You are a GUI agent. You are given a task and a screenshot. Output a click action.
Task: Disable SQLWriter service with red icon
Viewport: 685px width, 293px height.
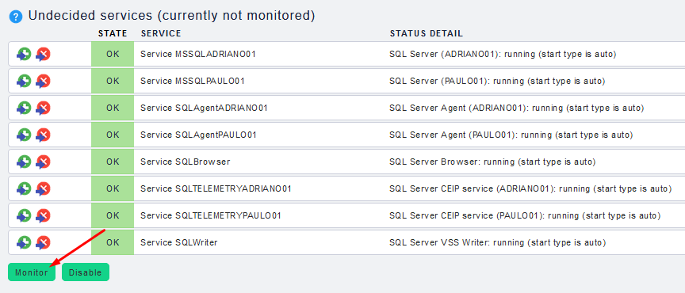[43, 242]
